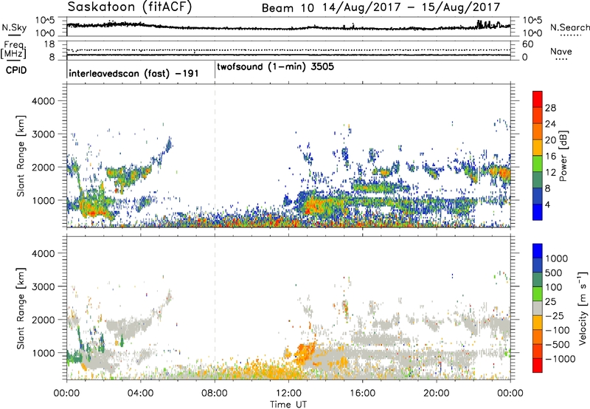Click the "-100" velocity scale label

(x=557, y=330)
